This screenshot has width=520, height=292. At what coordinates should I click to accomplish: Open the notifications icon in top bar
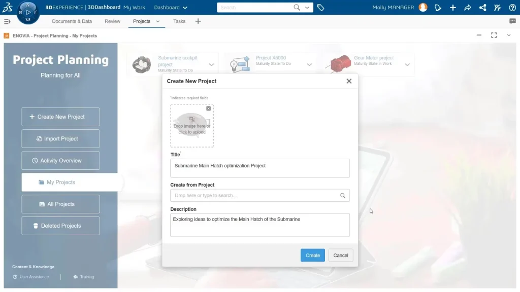438,8
